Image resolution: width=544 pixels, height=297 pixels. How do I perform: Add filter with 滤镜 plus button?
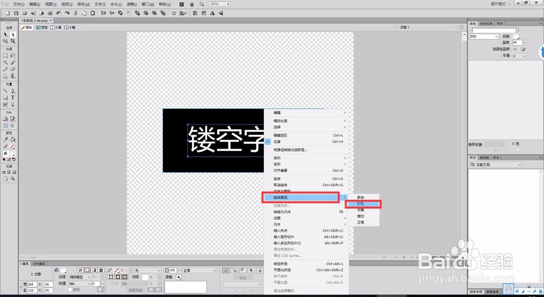178,277
